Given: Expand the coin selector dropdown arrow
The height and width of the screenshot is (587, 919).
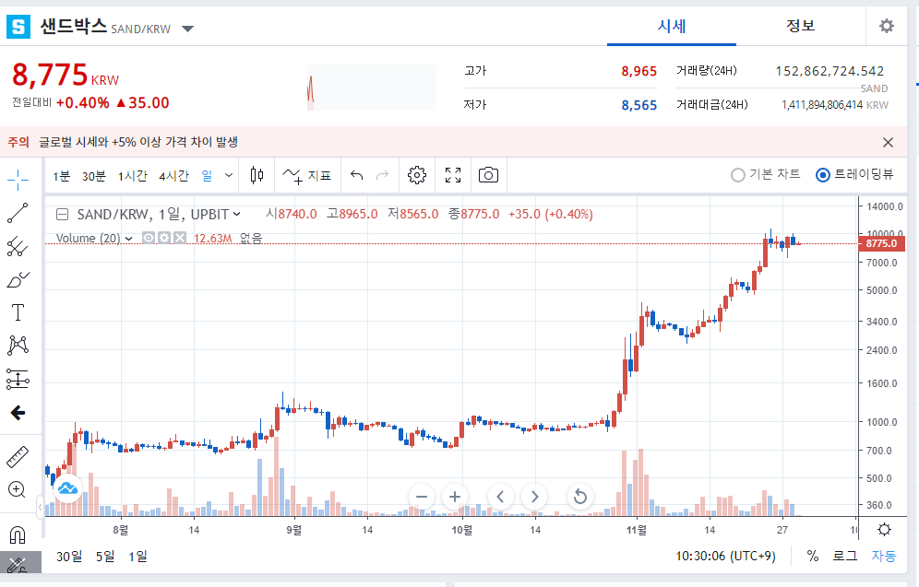Looking at the screenshot, I should (187, 29).
